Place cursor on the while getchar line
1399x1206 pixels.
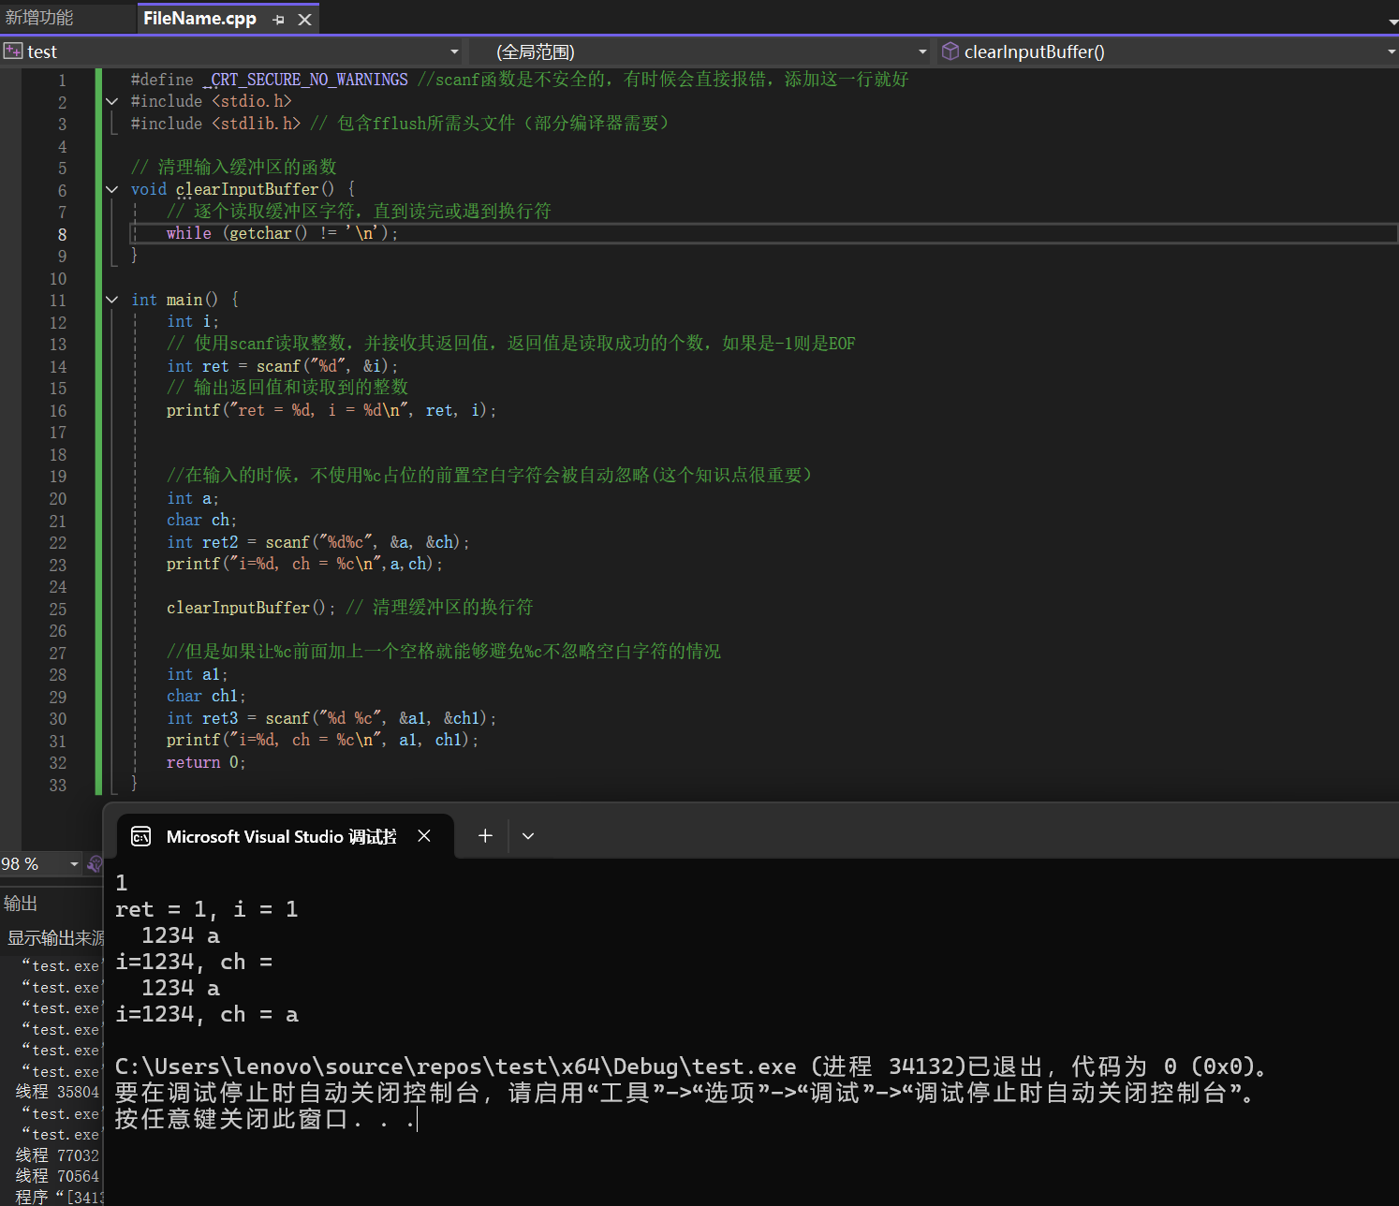coord(281,233)
